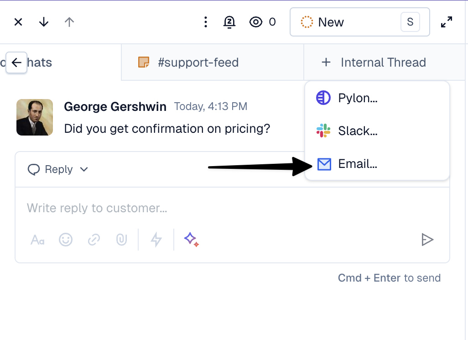Expand panel to full screen
This screenshot has height=340, width=468.
(447, 22)
